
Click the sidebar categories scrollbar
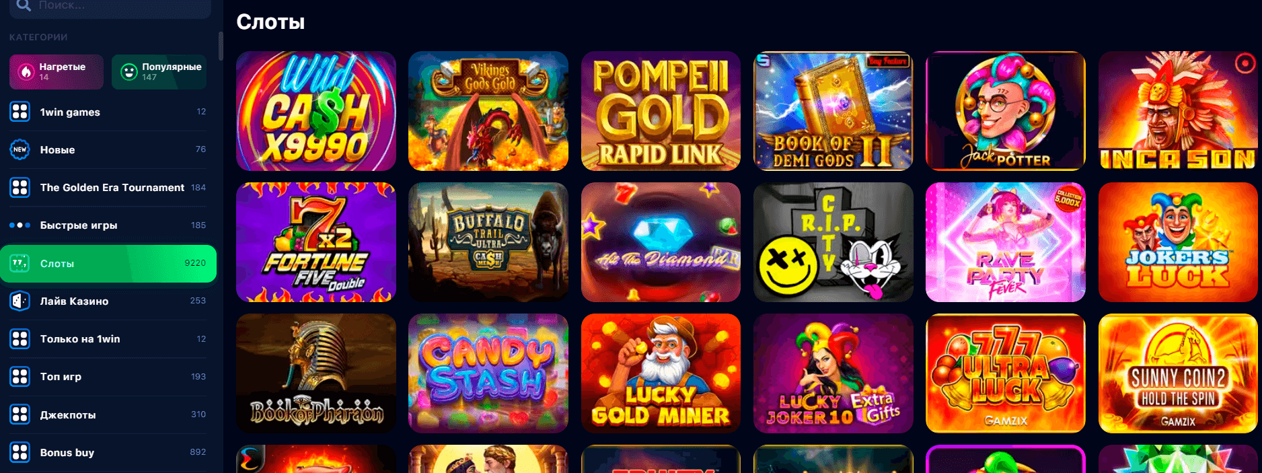tap(221, 46)
